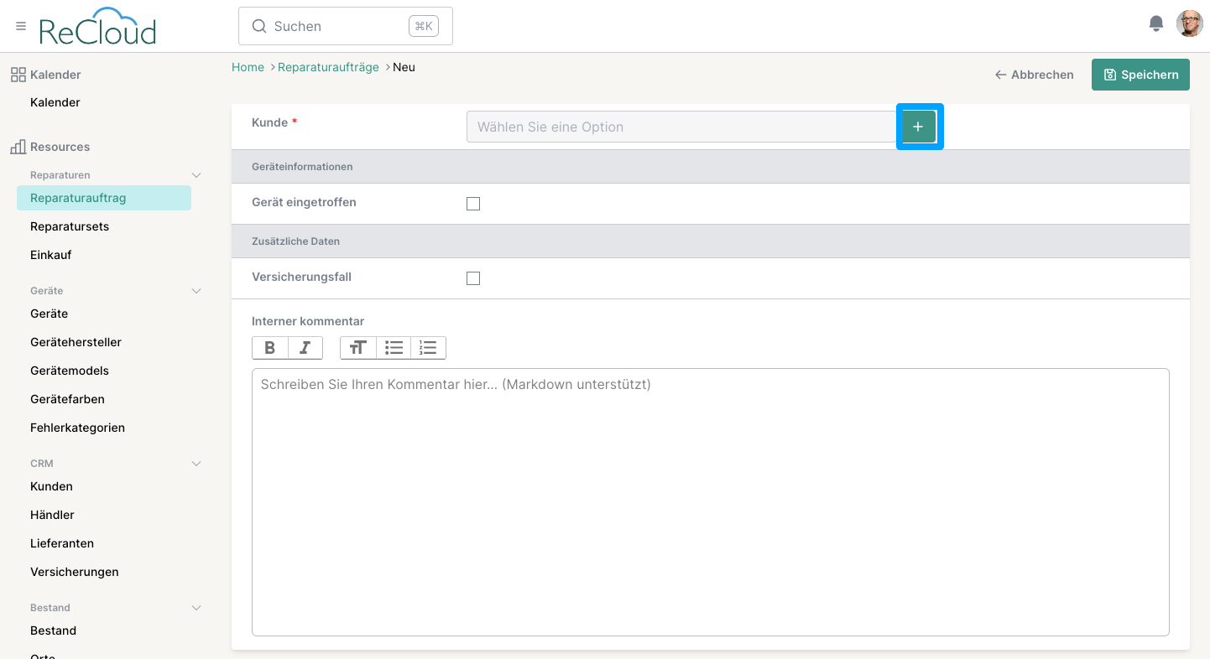Apply bold formatting in comment editor
Viewport: 1210px width, 659px height.
coord(270,348)
